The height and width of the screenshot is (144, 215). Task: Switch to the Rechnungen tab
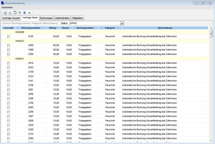pyautogui.click(x=46, y=18)
